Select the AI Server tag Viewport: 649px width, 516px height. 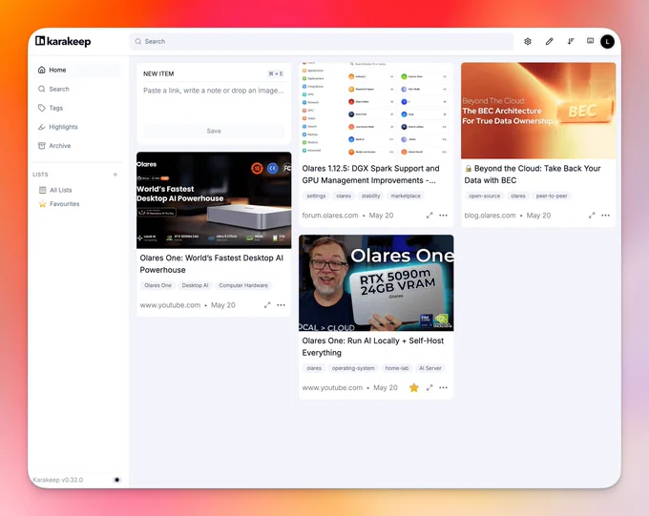tap(430, 368)
